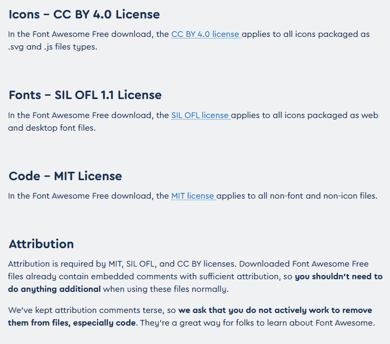Click the "Icons – CC BY 4.0 License" heading
Image resolution: width=390 pixels, height=344 pixels.
tap(84, 14)
